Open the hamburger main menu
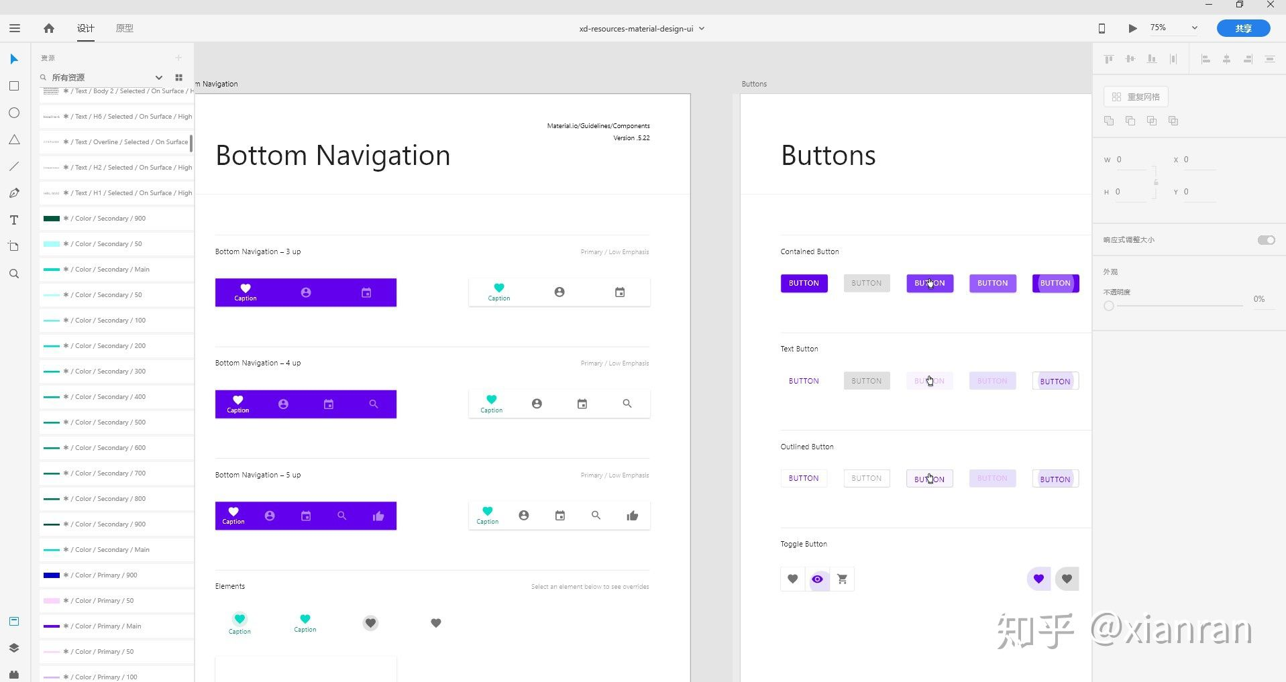 point(15,28)
